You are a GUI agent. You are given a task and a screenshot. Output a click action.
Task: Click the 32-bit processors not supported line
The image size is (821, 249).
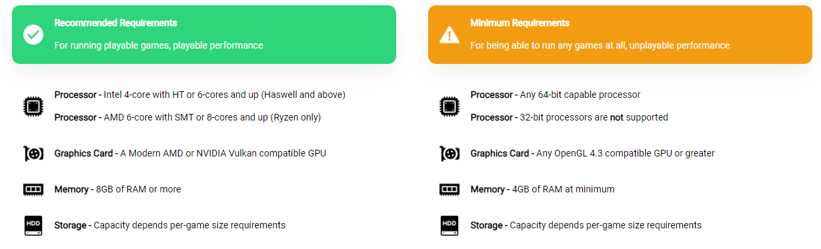569,117
